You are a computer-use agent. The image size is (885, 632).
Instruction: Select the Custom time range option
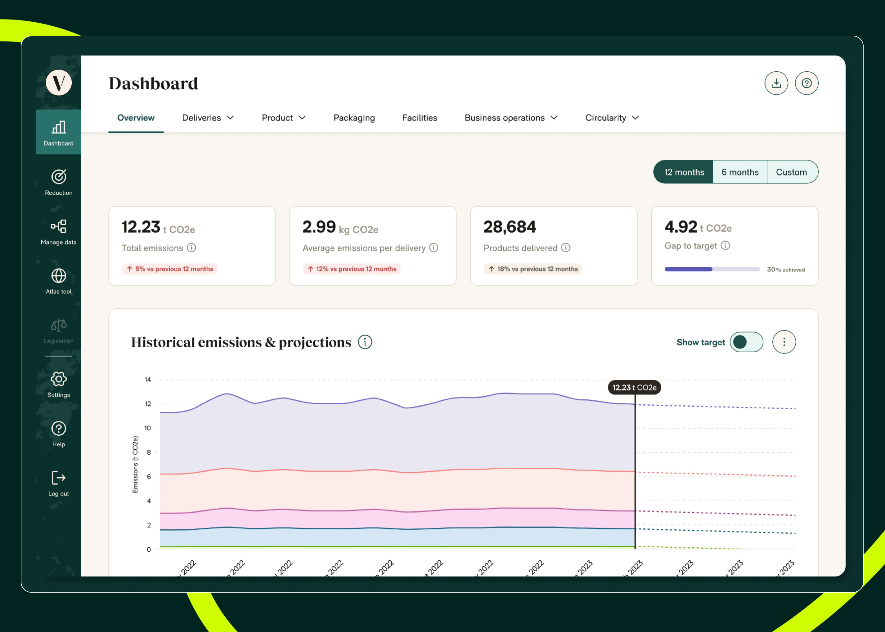[x=791, y=172]
